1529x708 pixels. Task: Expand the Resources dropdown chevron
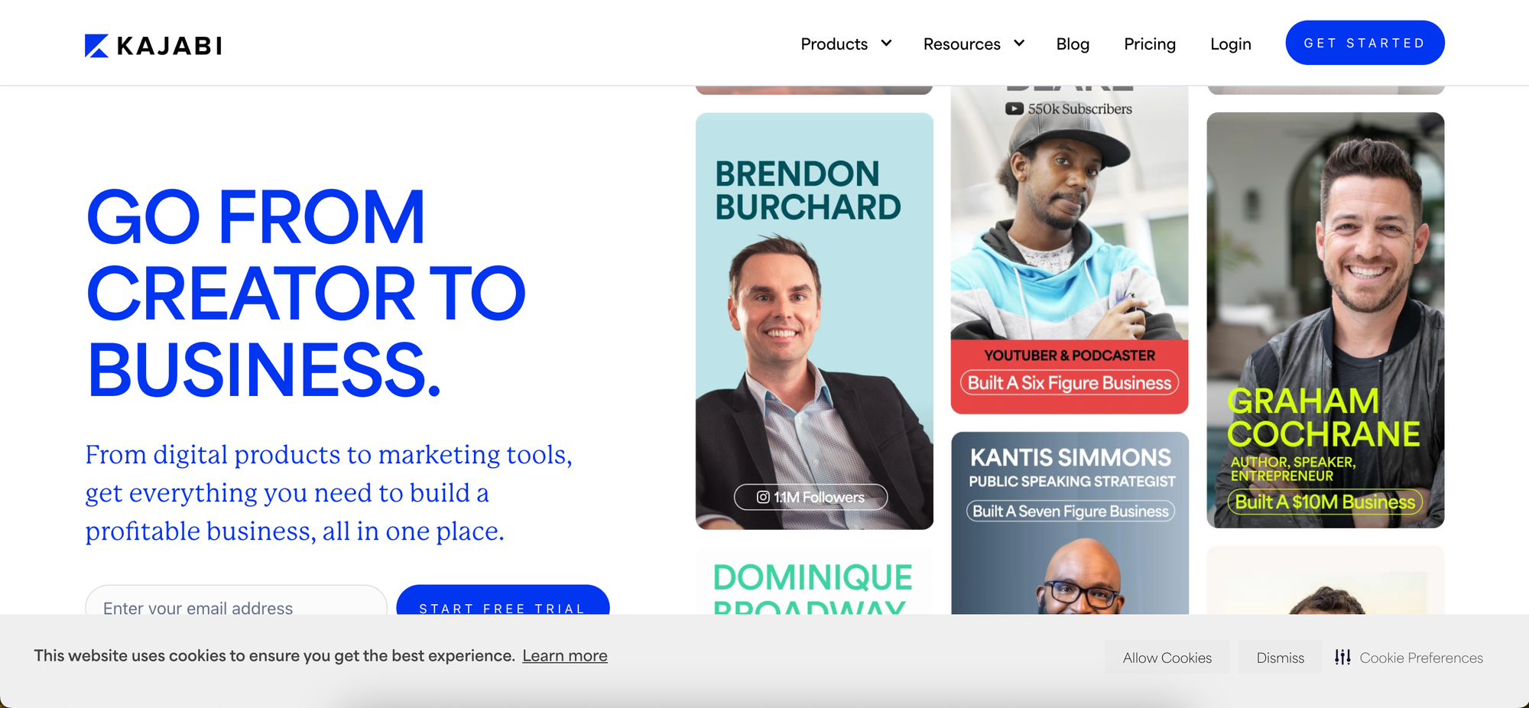1019,44
